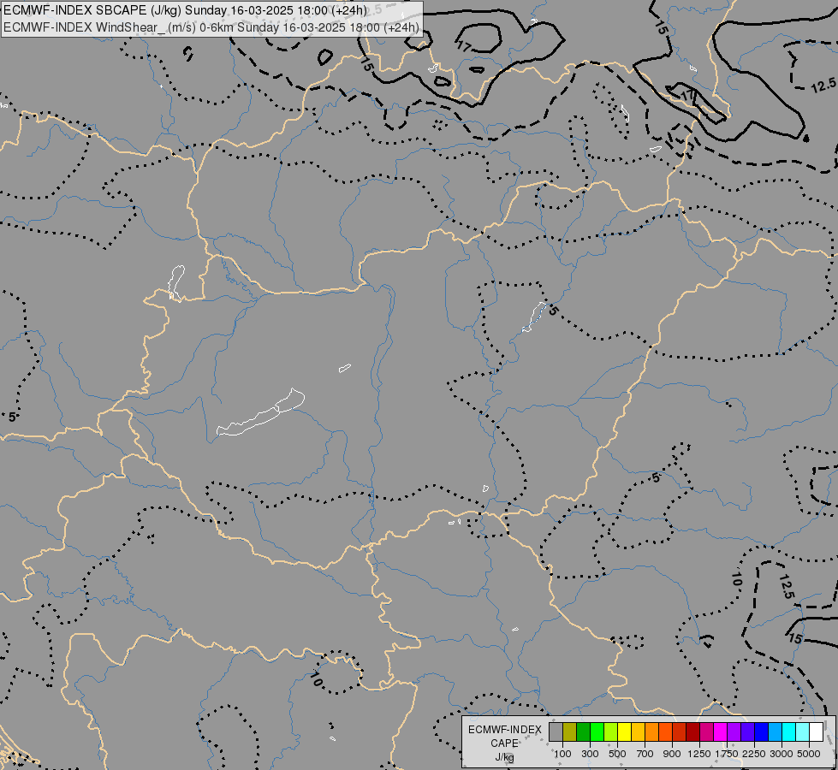
Task: Click the legend value 5000
Action: pyautogui.click(x=809, y=754)
